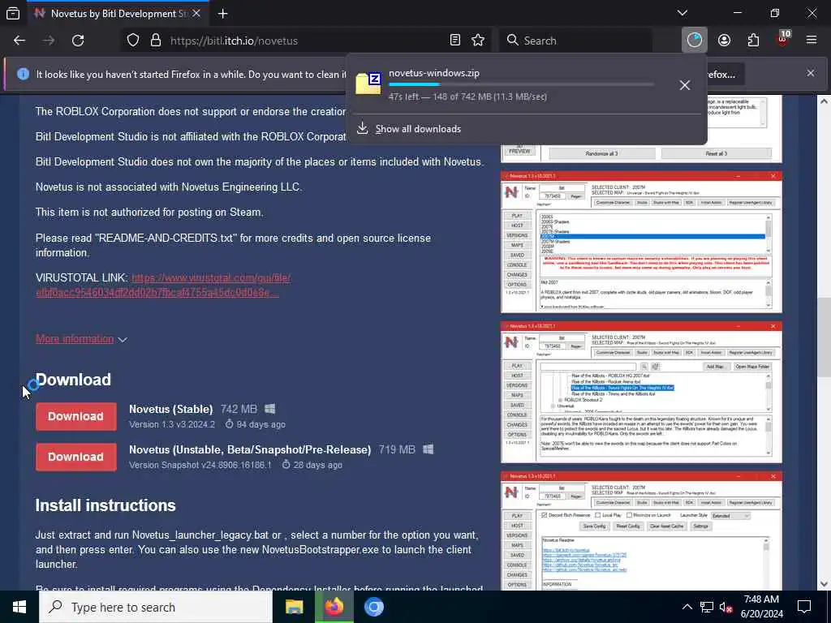Image resolution: width=831 pixels, height=623 pixels.
Task: Click the novetus-windows.zip download progress bar
Action: [x=522, y=84]
